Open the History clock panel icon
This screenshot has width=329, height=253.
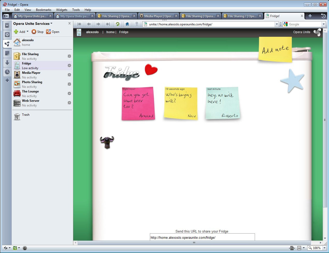pos(7,72)
